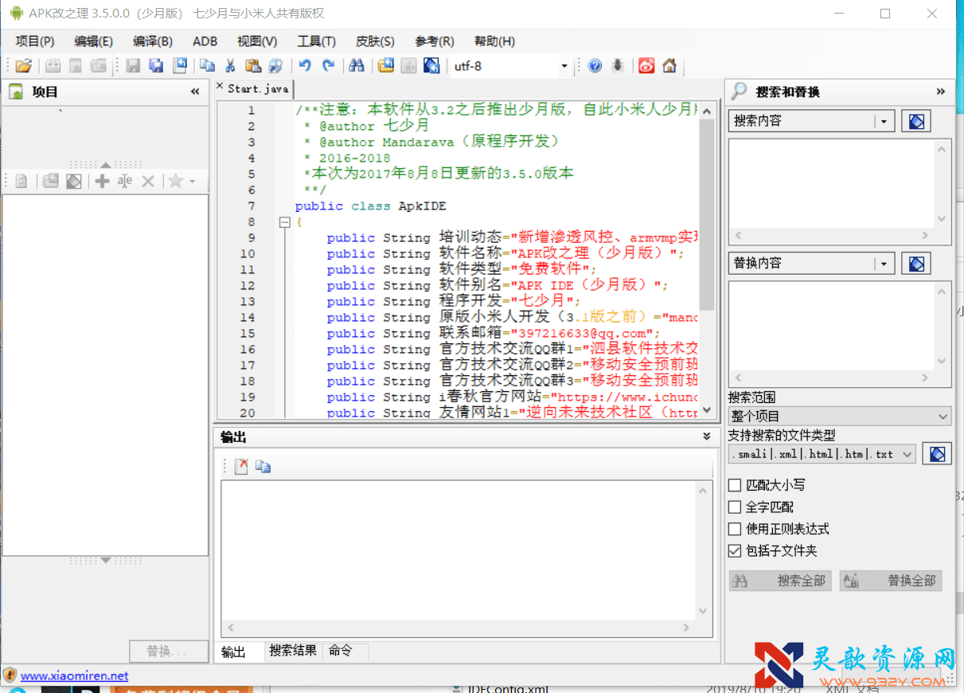This screenshot has height=693, width=964.
Task: Switch to the 命令 tab
Action: pos(340,651)
